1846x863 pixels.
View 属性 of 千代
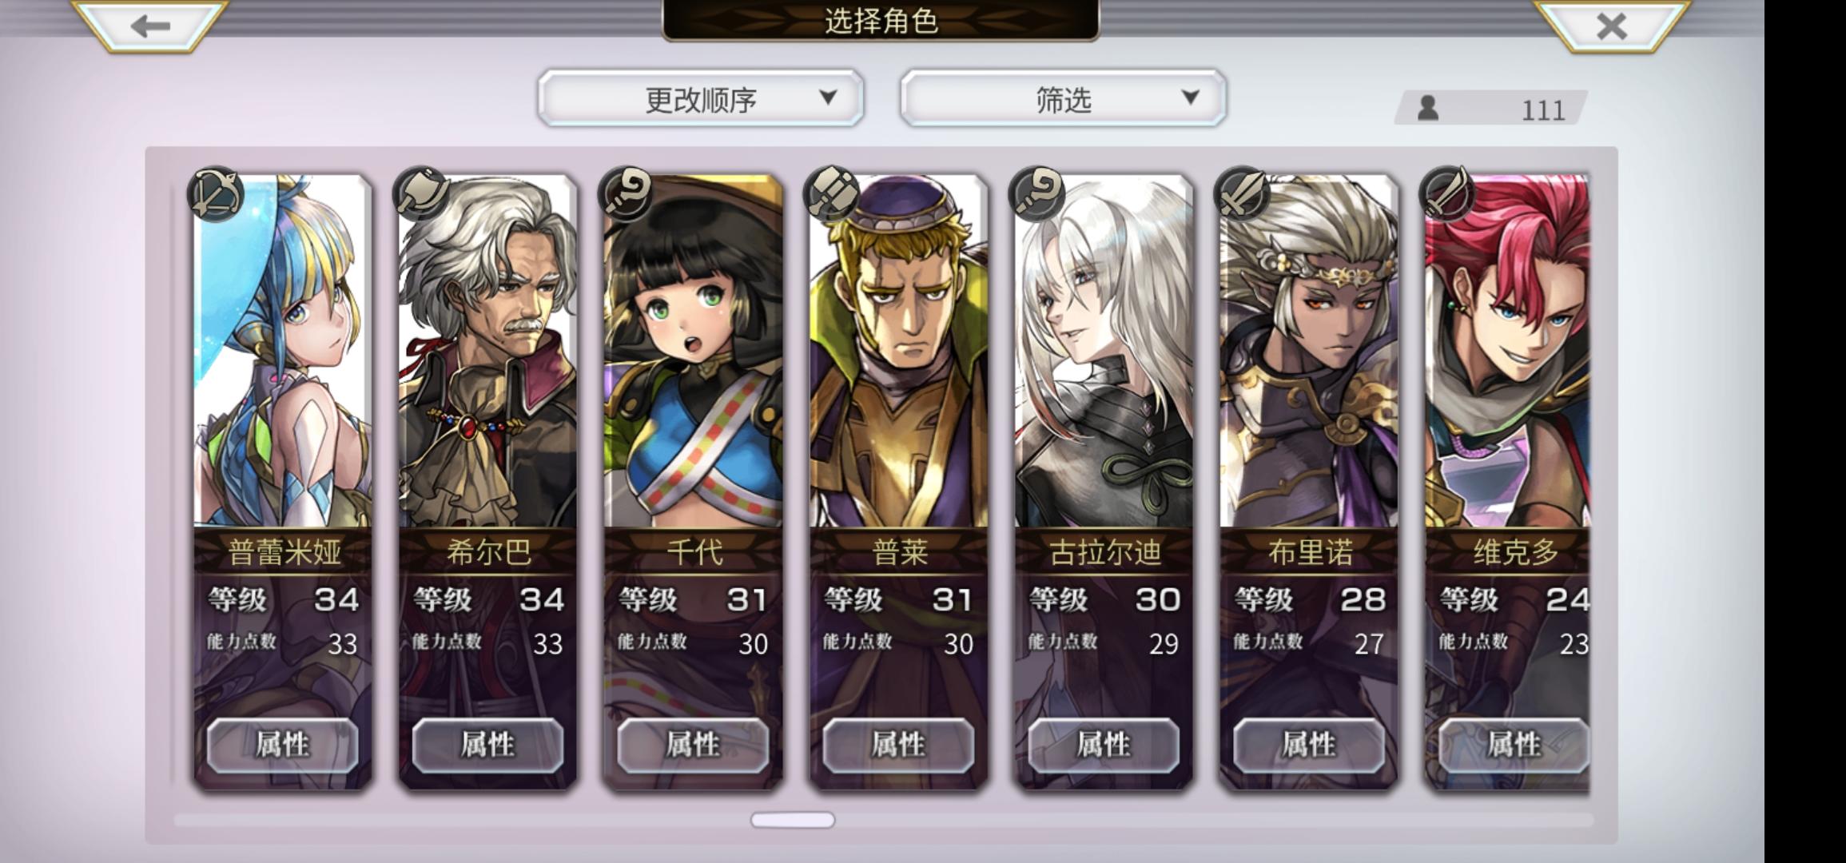(693, 745)
